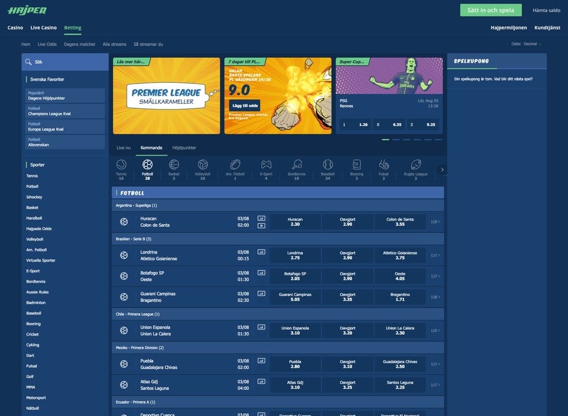Image resolution: width=568 pixels, height=416 pixels.
Task: Switch to the Höjdpunkter tab
Action: pyautogui.click(x=184, y=148)
